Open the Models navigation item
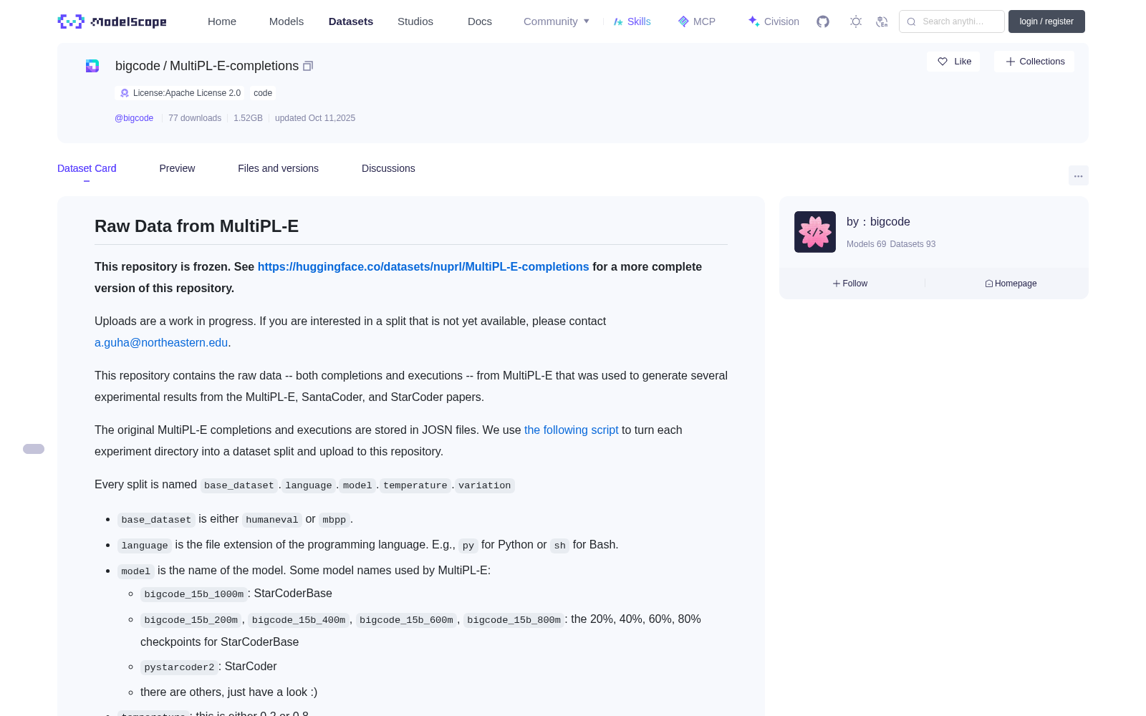Viewport: 1146px width, 716px height. (286, 21)
